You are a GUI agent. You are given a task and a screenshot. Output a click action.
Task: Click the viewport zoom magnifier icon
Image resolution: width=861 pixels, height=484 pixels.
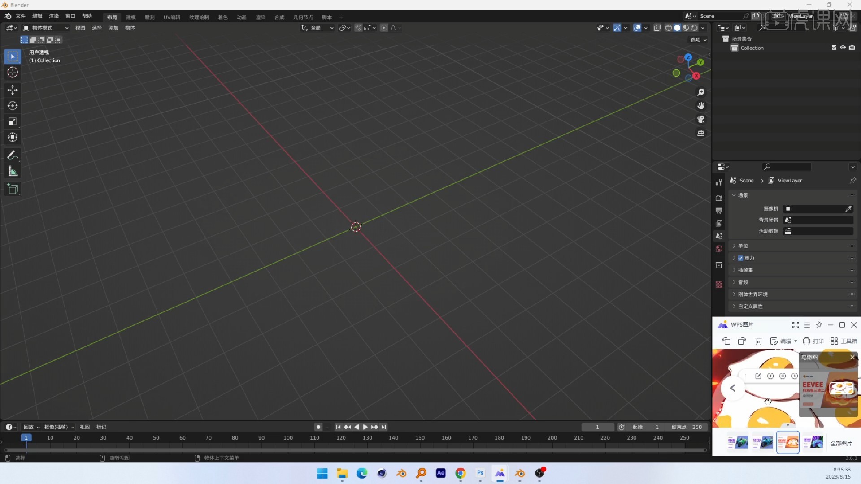tap(701, 92)
